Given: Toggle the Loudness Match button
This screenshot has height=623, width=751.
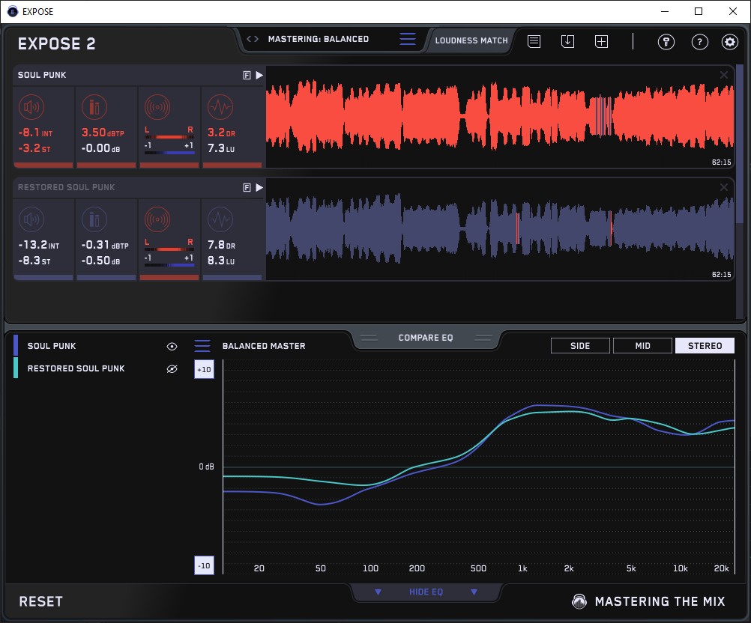Looking at the screenshot, I should tap(471, 40).
